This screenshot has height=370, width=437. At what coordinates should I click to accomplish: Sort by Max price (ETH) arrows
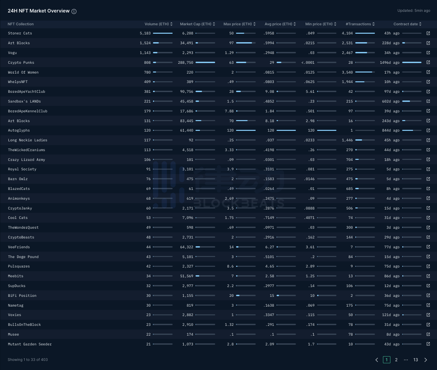pyautogui.click(x=254, y=24)
